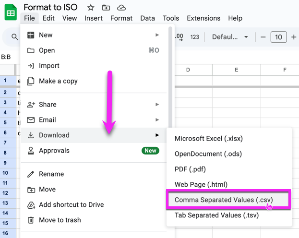The width and height of the screenshot is (299, 238).
Task: Expand the Share submenu arrow
Action: pos(157,104)
